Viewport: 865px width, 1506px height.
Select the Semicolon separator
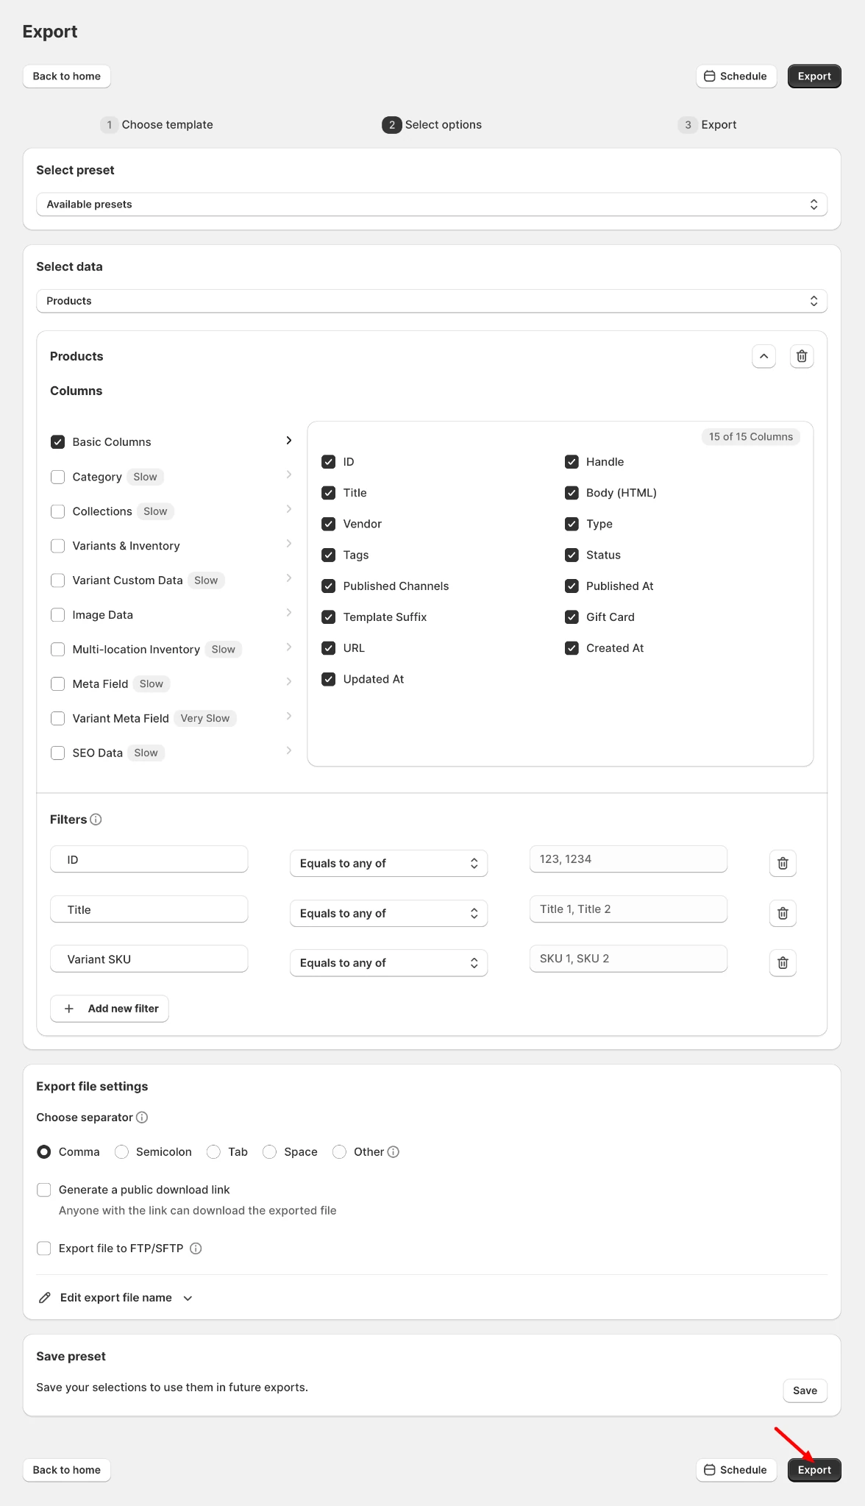121,1152
